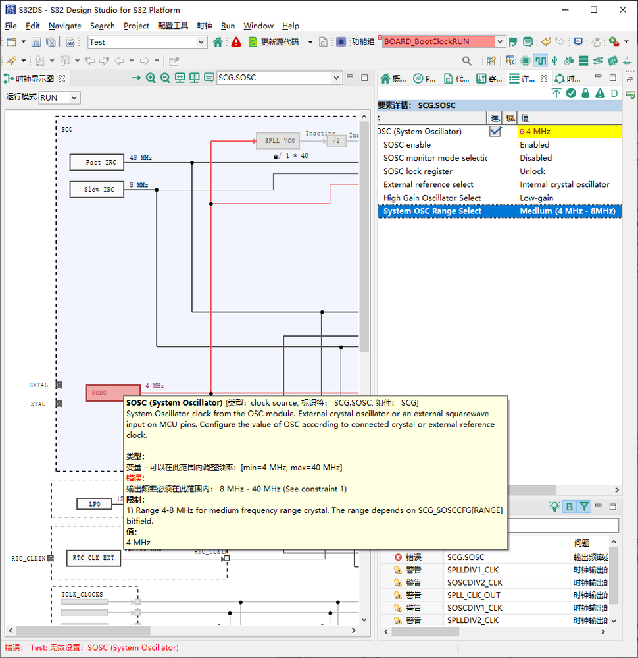Image resolution: width=638 pixels, height=658 pixels.
Task: Click the undo arrow icon in toolbar
Action: 546,41
